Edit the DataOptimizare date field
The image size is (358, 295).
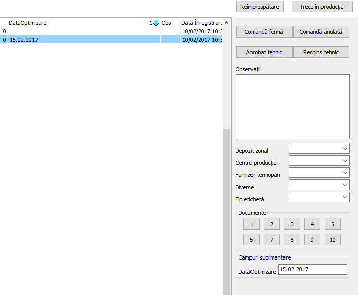[x=313, y=270]
